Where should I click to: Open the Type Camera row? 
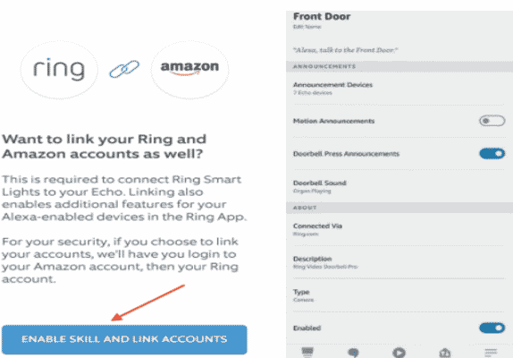point(399,295)
